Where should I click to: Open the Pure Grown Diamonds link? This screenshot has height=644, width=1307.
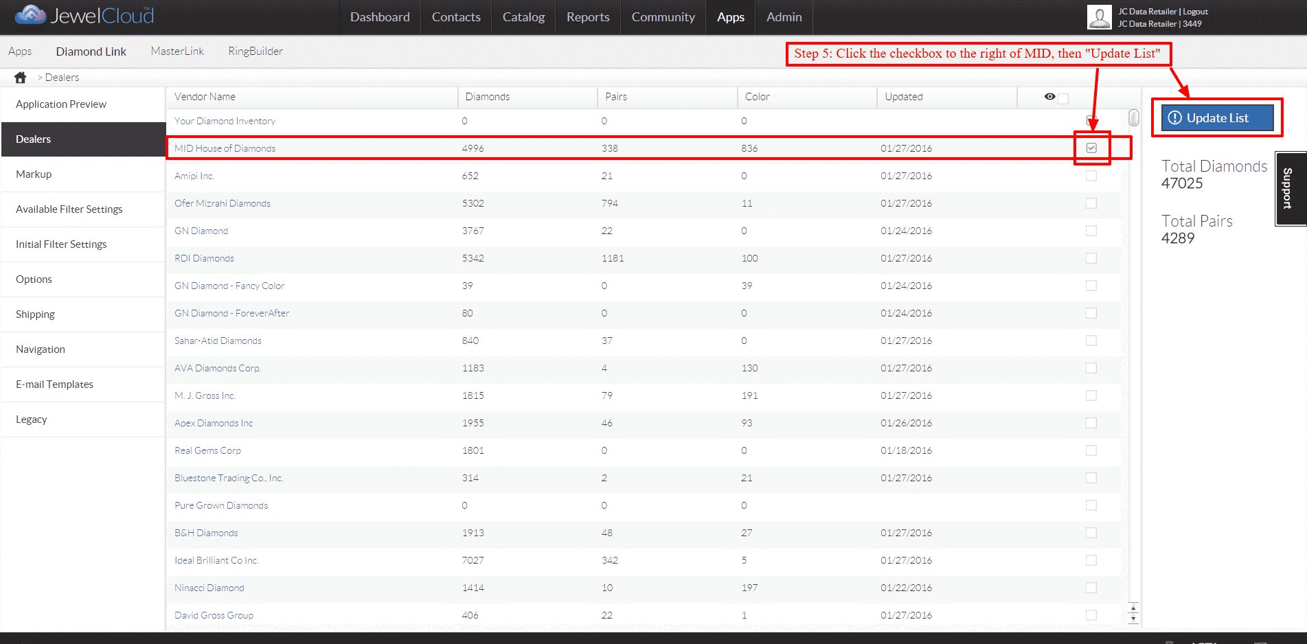[x=221, y=505]
